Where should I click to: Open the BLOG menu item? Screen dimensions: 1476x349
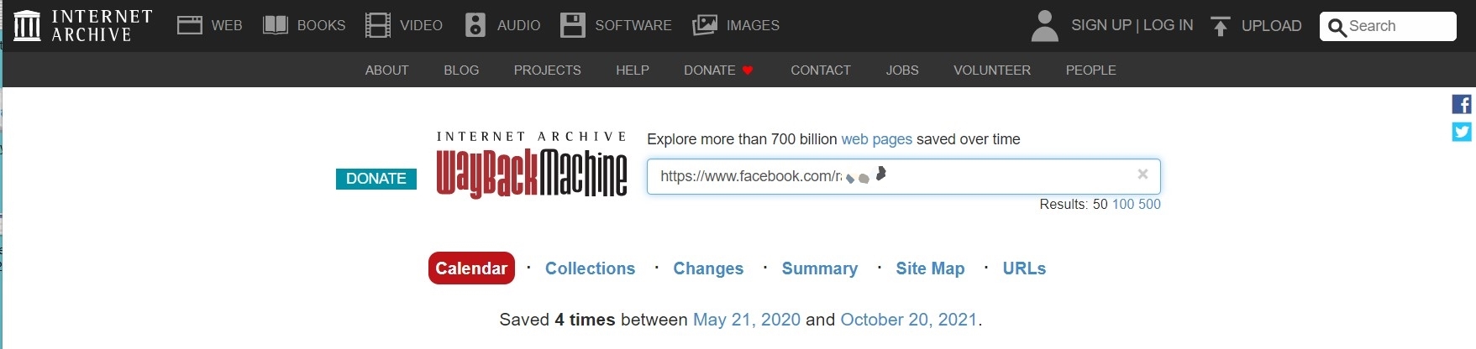(461, 70)
